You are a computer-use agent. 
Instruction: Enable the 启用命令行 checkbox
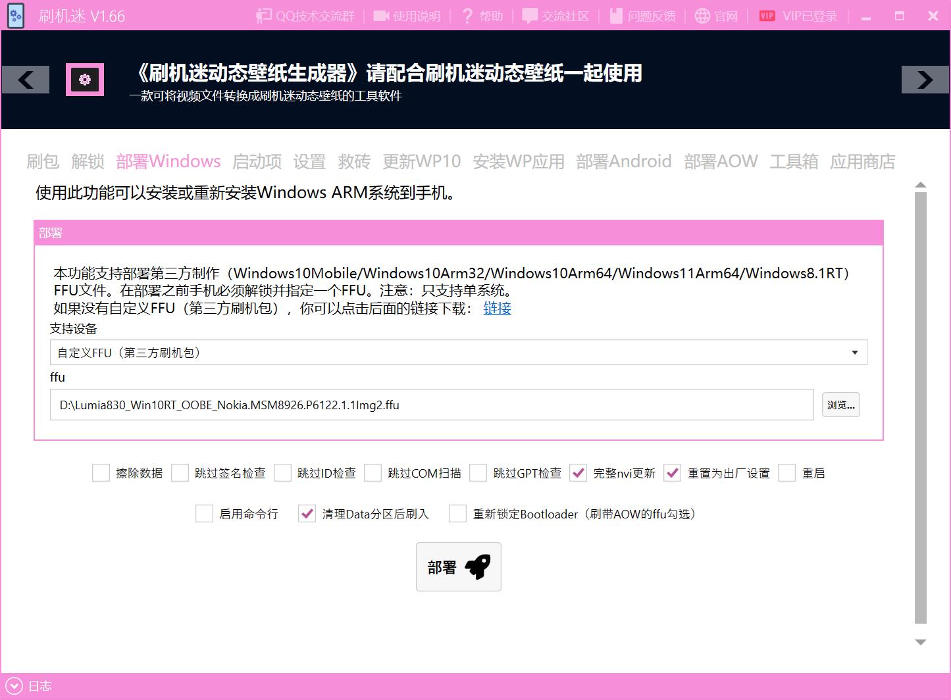[x=204, y=514]
